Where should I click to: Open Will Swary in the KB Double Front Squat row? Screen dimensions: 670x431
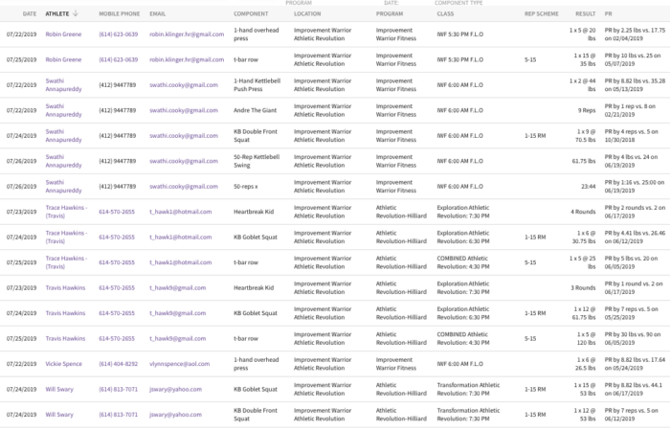[59, 415]
